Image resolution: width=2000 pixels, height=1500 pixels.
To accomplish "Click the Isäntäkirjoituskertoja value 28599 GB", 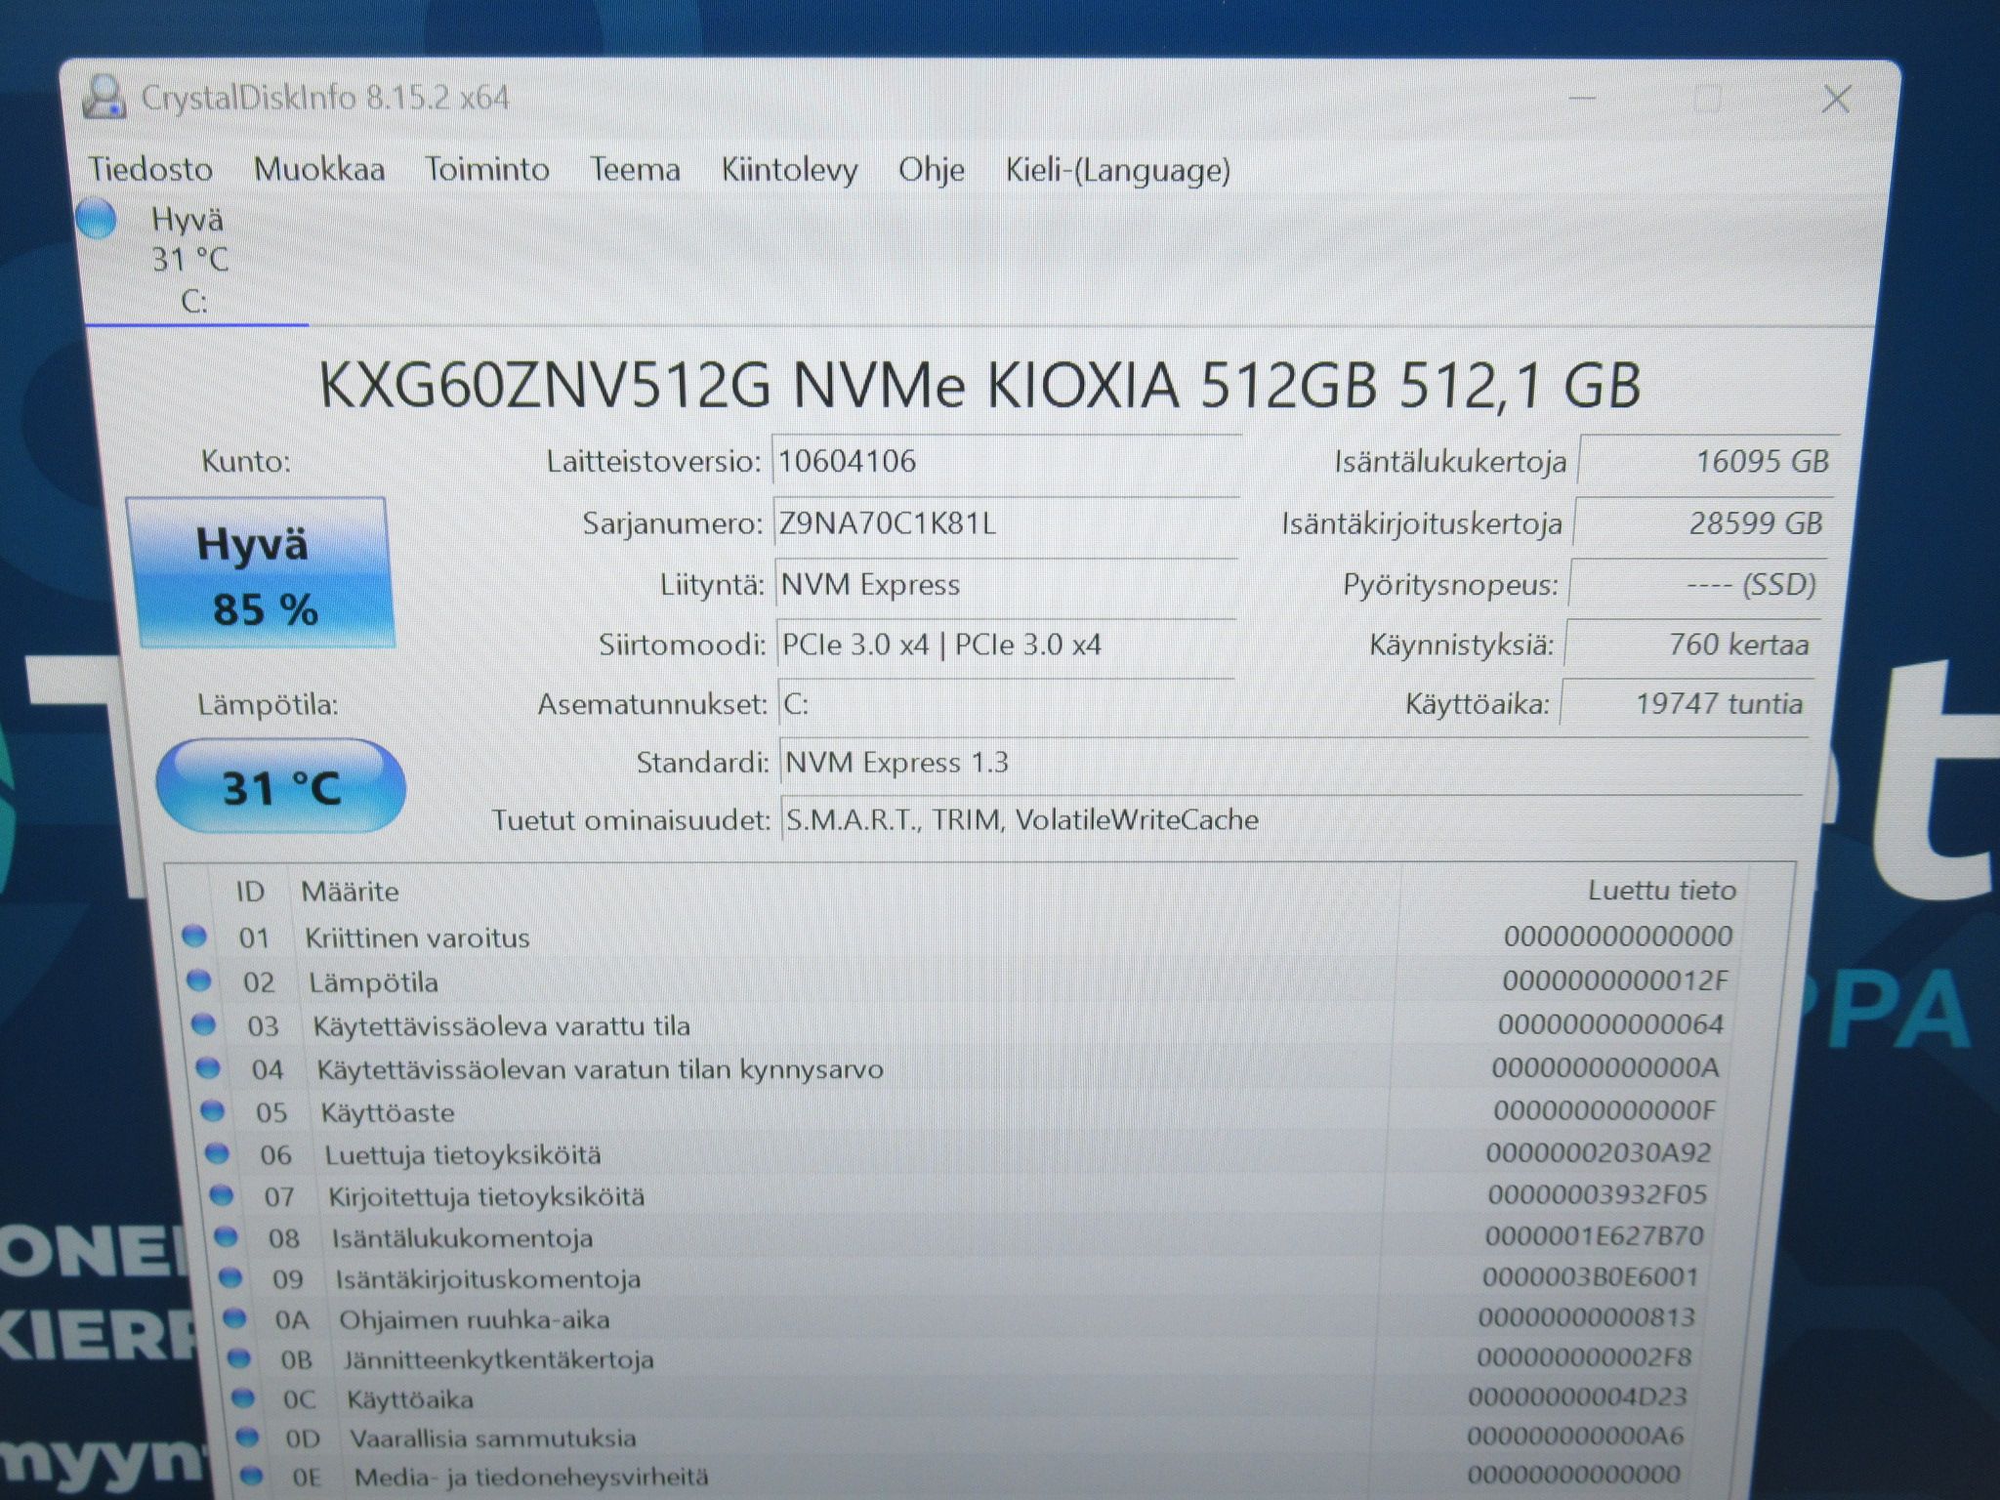I will 1704,523.
